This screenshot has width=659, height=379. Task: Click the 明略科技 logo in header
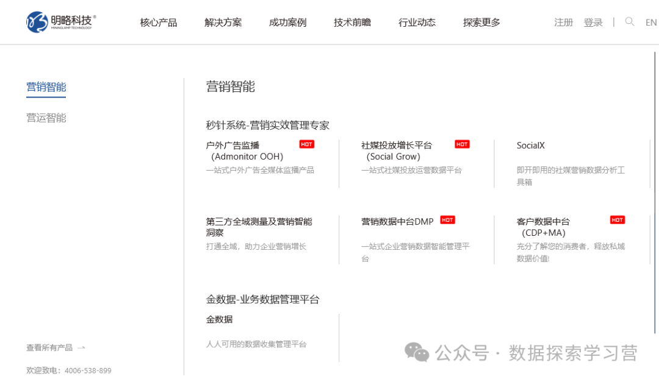click(61, 22)
